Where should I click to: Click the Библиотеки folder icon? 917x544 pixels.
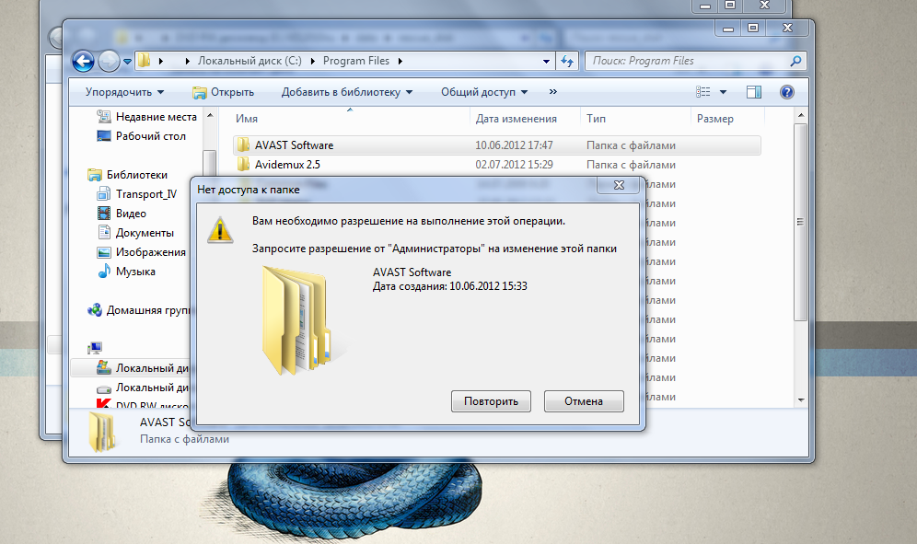click(95, 175)
